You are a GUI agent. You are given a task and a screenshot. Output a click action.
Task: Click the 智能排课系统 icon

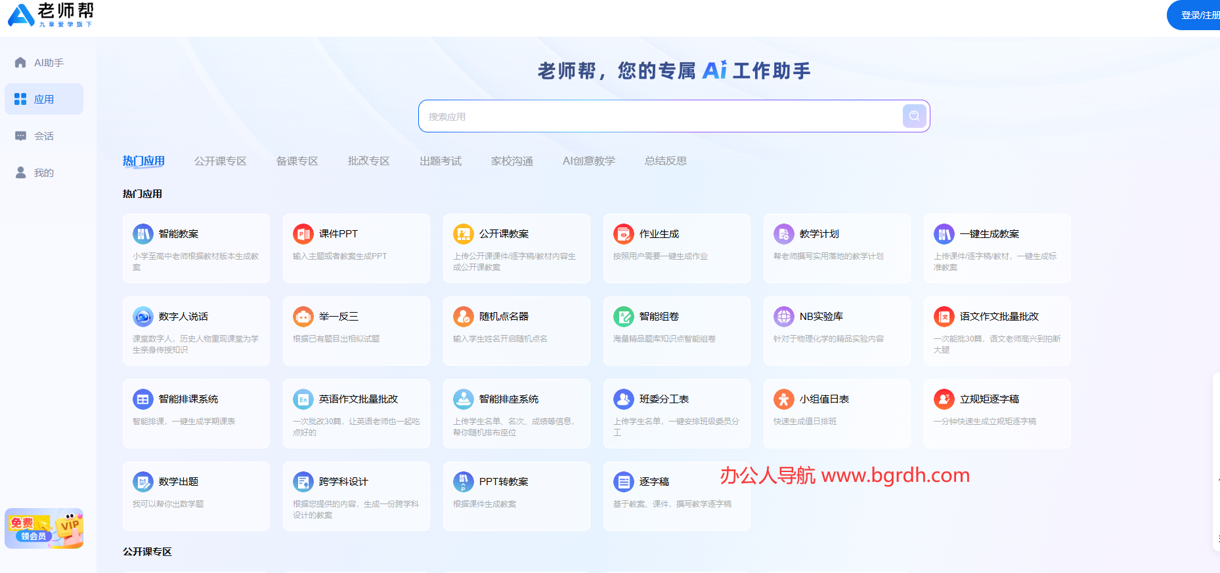coord(143,399)
